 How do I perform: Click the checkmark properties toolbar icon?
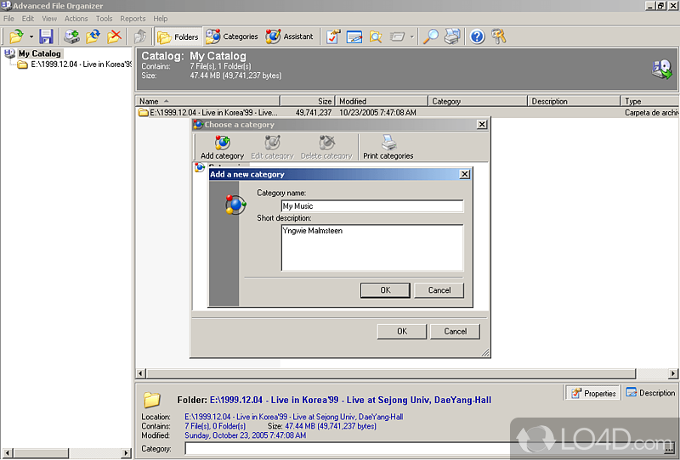[333, 36]
